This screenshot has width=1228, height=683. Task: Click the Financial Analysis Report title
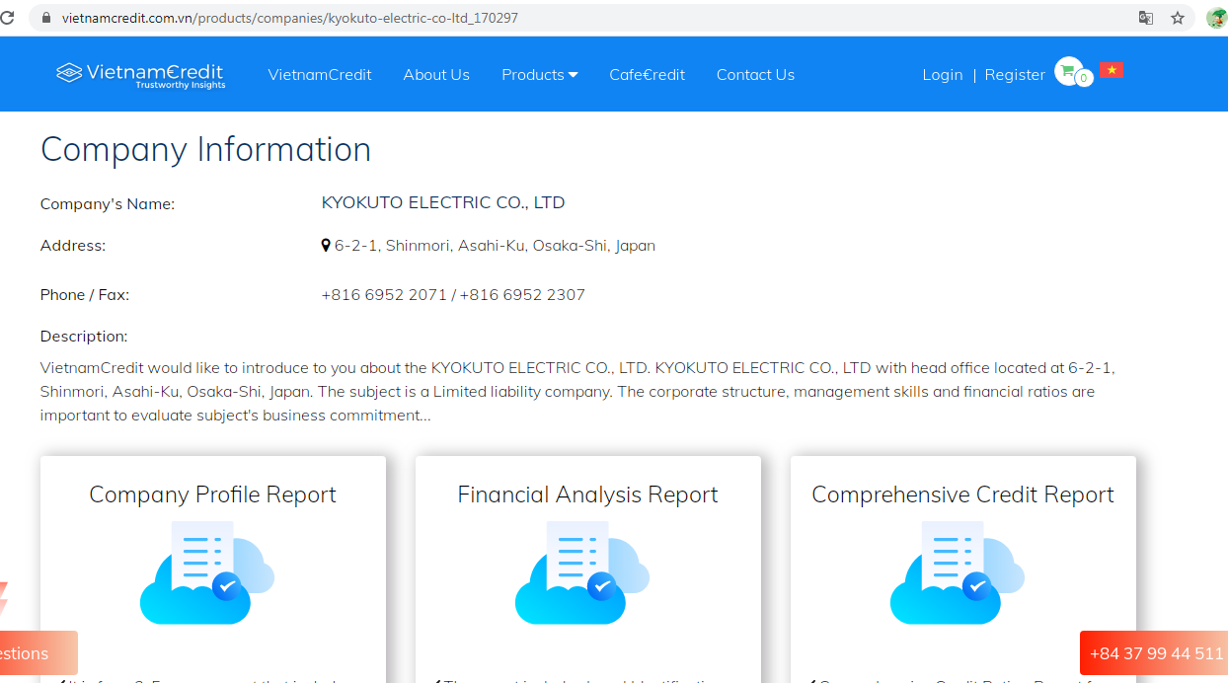point(588,494)
